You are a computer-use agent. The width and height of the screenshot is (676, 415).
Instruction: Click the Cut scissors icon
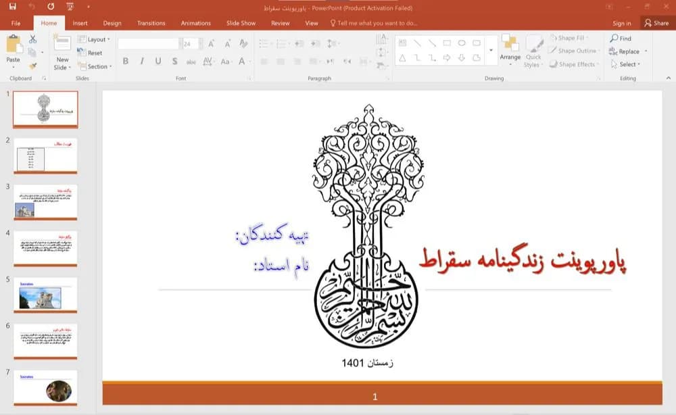(32, 39)
